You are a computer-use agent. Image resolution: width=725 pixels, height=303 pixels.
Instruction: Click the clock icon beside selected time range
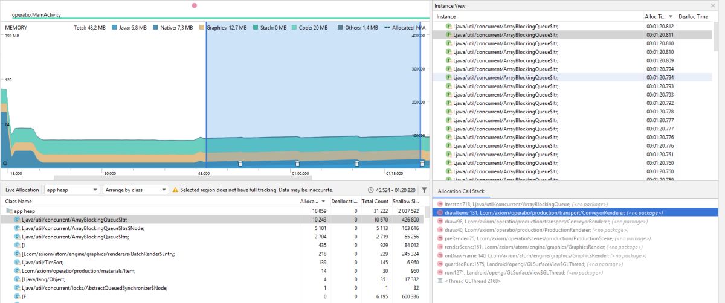370,190
